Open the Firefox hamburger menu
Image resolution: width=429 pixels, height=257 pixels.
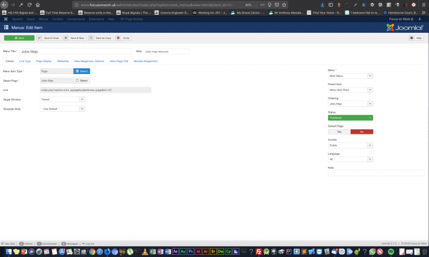pyautogui.click(x=423, y=5)
